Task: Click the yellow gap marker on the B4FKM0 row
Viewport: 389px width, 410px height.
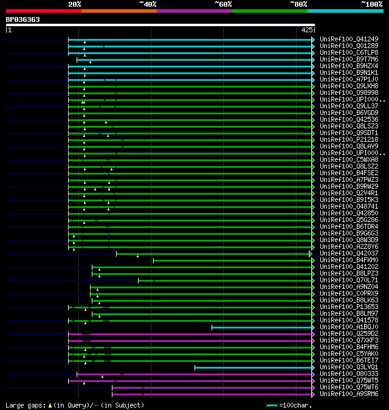Action: pos(138,256)
